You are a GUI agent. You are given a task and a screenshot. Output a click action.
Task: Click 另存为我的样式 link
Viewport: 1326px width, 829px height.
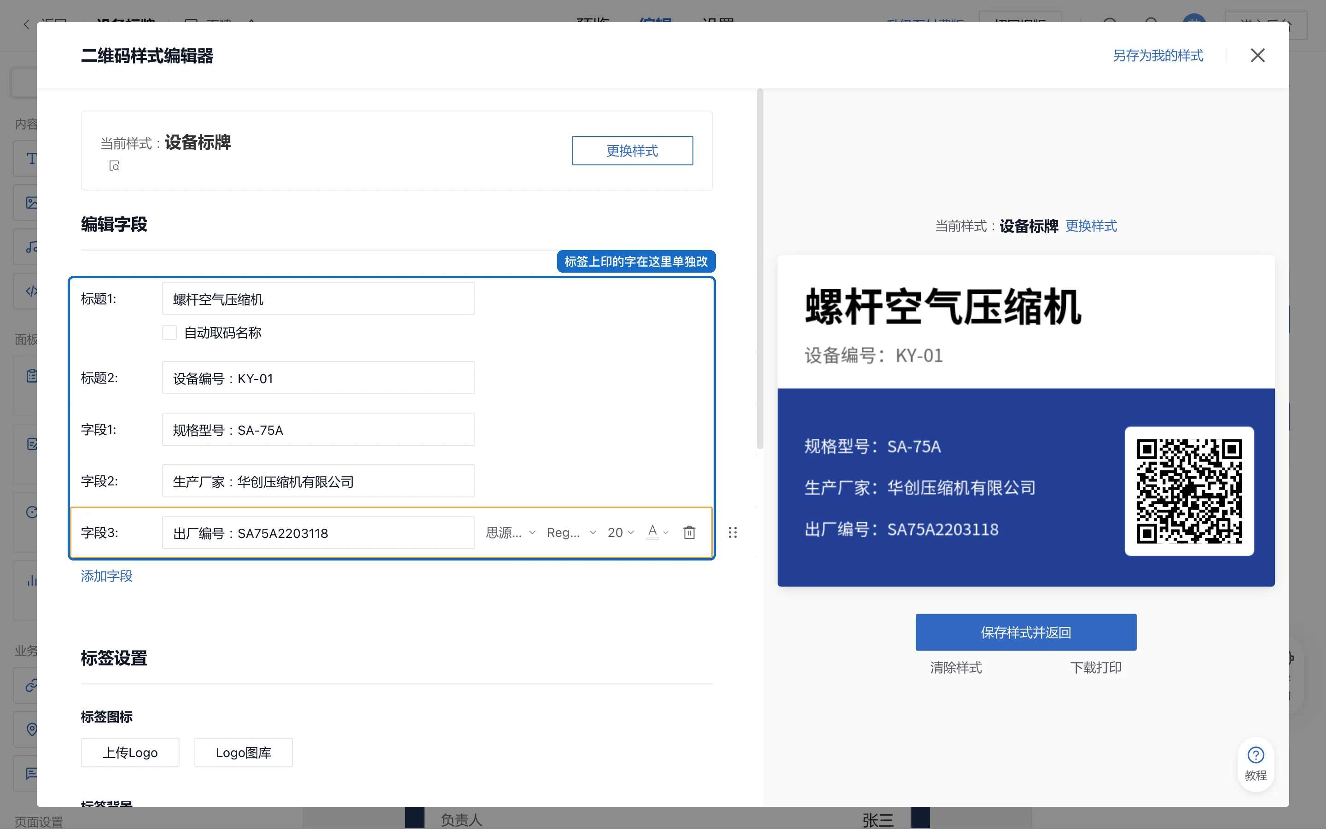[1158, 55]
